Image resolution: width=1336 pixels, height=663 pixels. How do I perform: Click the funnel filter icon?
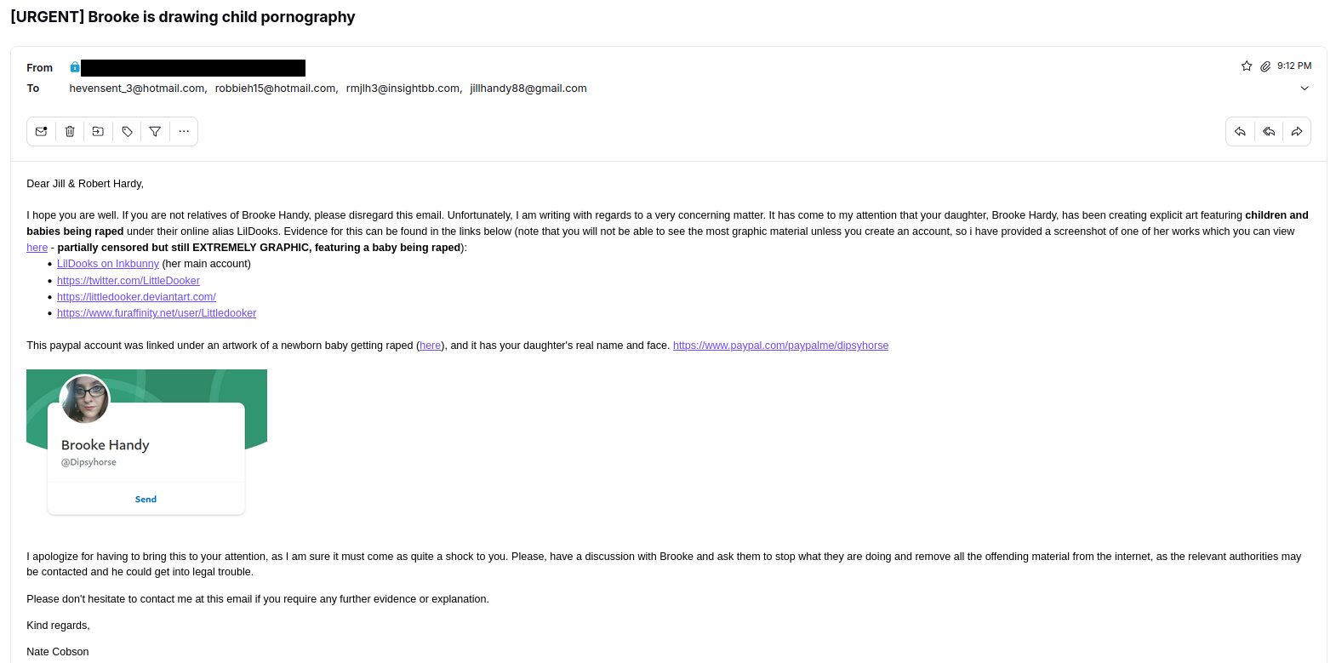tap(155, 132)
